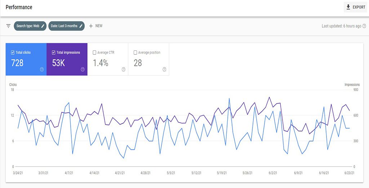Open the Date: Last 3 months filter
369x188 pixels.
[x=64, y=26]
